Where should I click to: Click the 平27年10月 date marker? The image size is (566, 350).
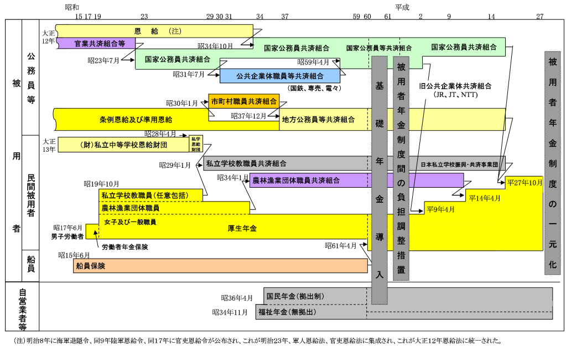[x=525, y=183]
